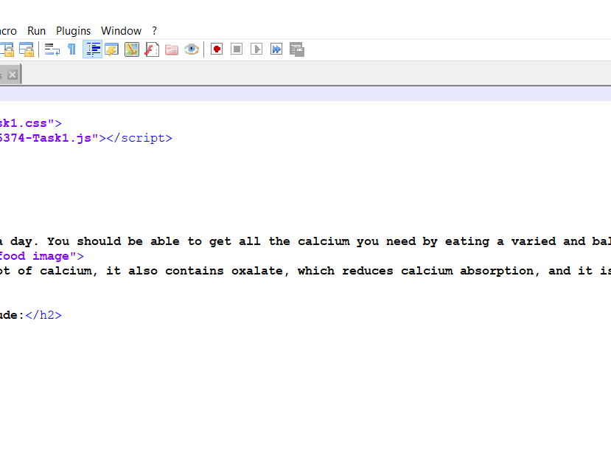Click the word "oxalate" in the code

click(257, 271)
